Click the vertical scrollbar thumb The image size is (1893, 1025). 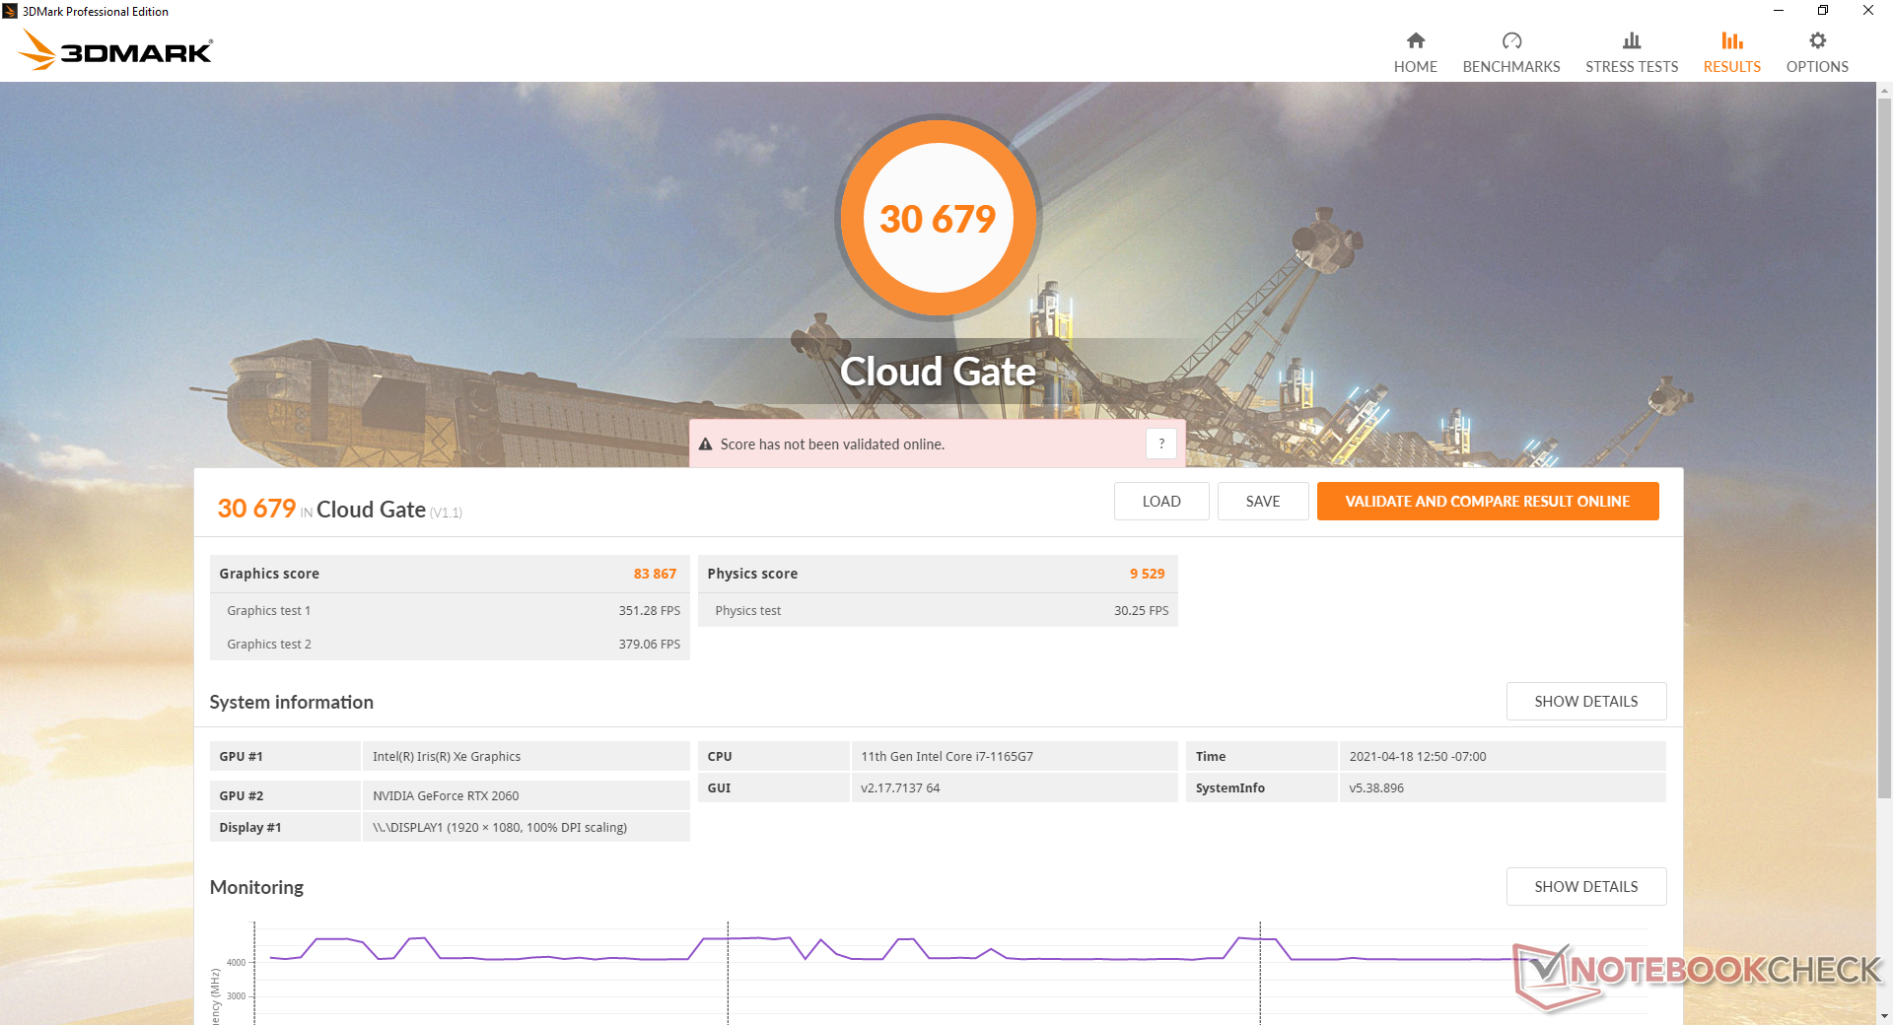tap(1884, 444)
